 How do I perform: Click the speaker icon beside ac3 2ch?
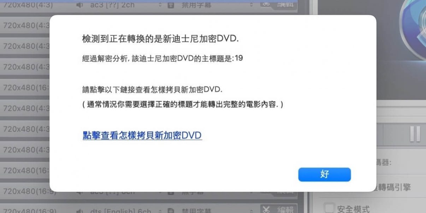(x=79, y=5)
